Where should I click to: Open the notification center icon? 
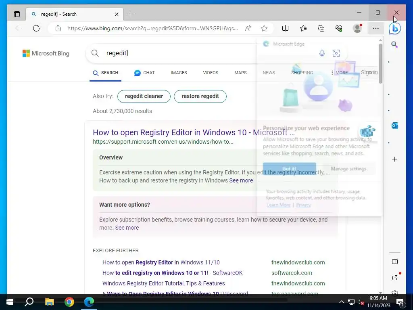[400, 302]
